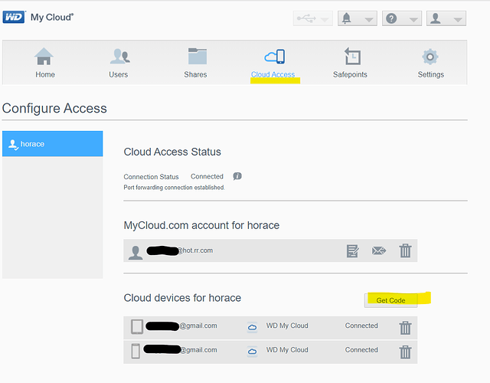Click the Cloud Access cloud-phone icon
This screenshot has width=490, height=383.
pos(275,56)
